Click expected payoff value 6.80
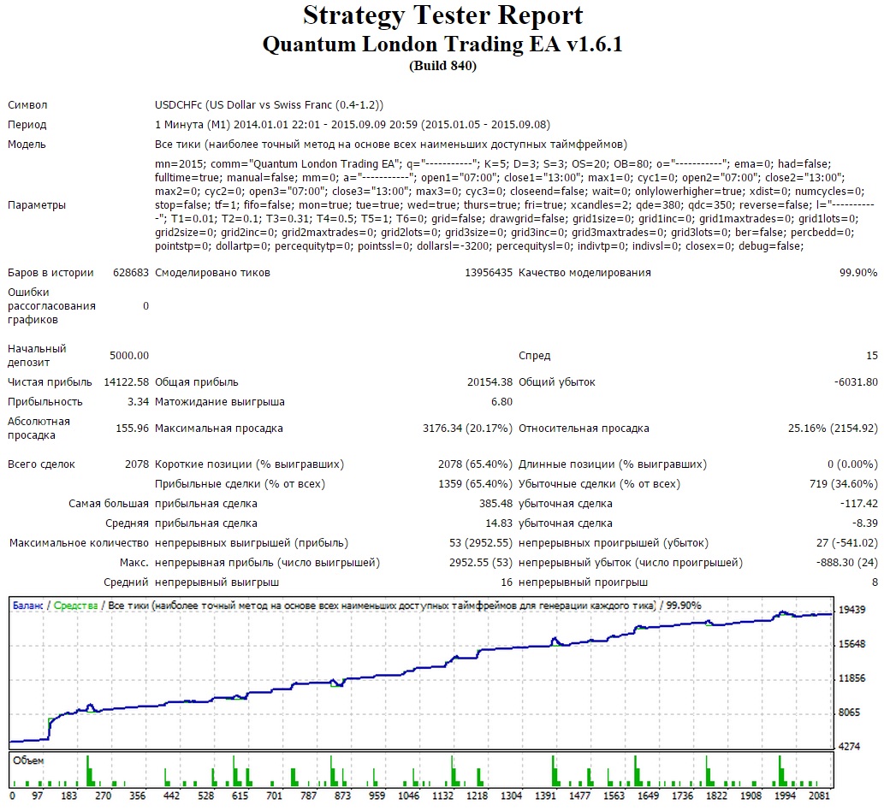The height and width of the screenshot is (810, 884). point(501,402)
